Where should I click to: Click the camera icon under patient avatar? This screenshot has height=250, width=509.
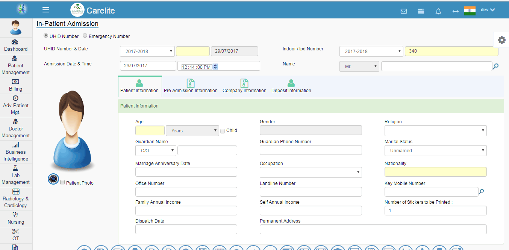click(53, 179)
